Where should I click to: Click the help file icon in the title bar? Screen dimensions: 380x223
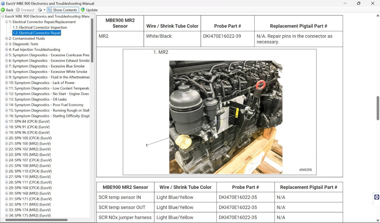coord(3,3)
